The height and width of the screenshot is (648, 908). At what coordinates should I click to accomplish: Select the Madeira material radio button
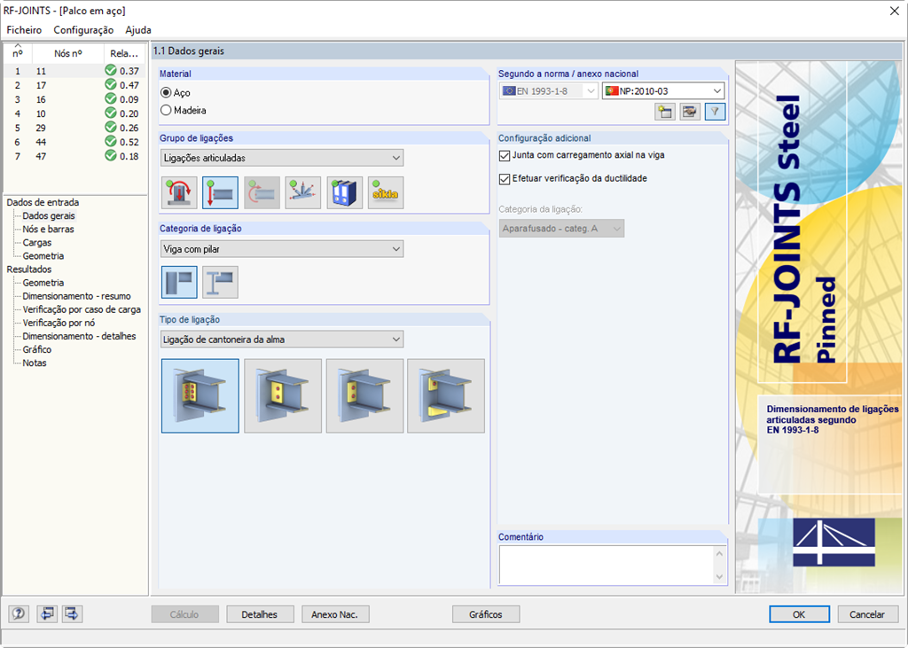[x=166, y=110]
